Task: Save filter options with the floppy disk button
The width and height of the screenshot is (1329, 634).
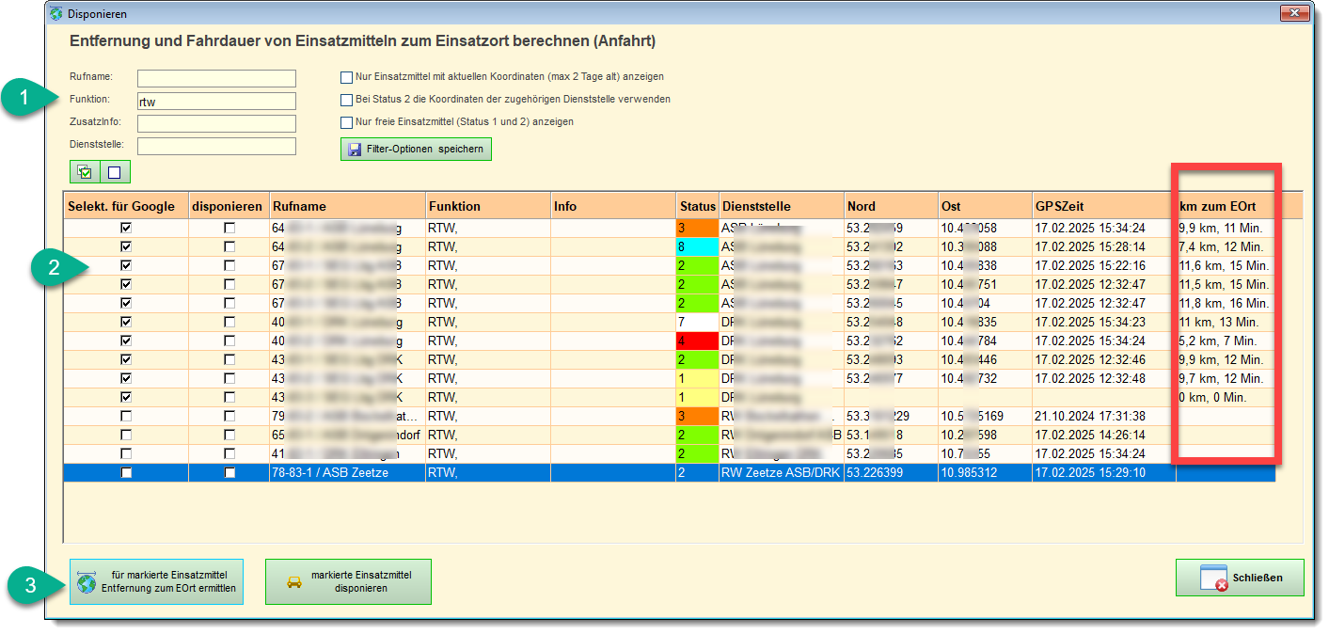Action: click(x=415, y=150)
